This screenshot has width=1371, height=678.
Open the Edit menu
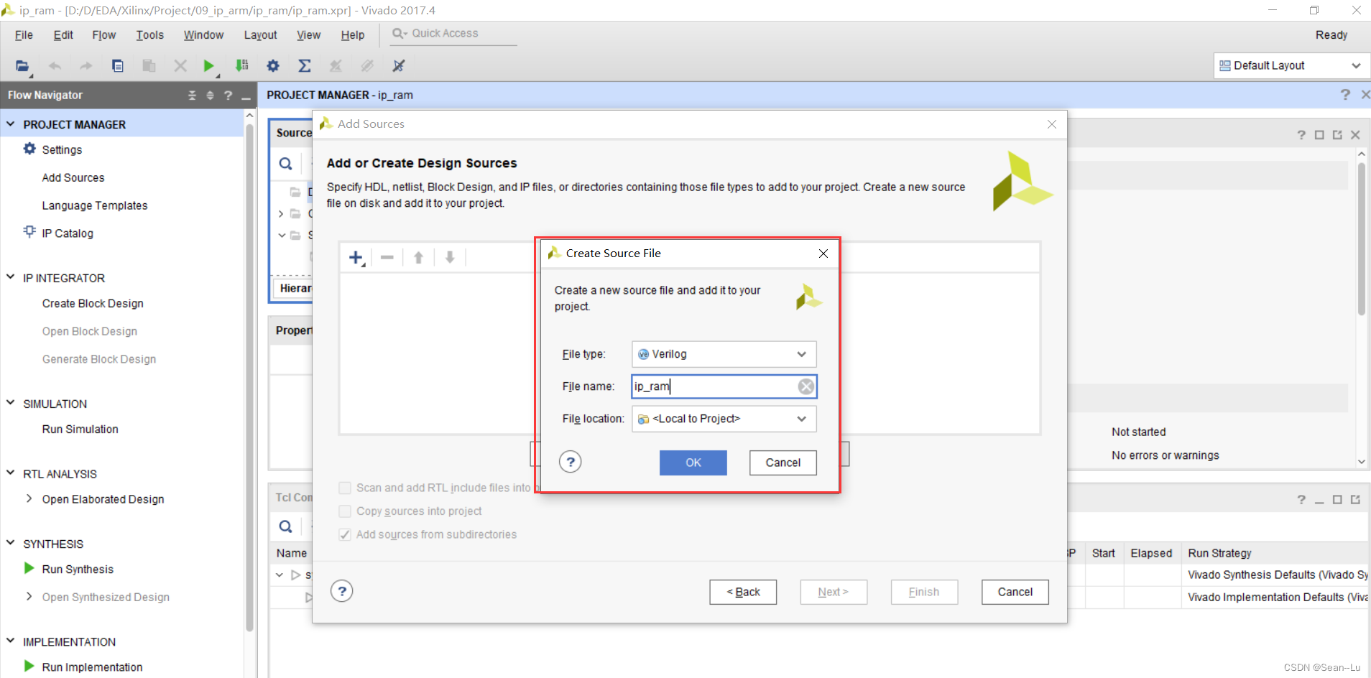pos(63,35)
